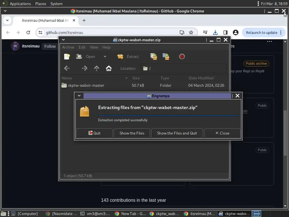This screenshot has height=217, width=289.
Task: Open an archive with the Open toolbar button
Action: [86, 57]
